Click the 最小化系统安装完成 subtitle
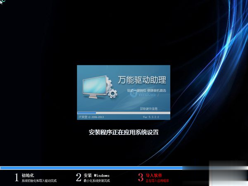 (96, 181)
